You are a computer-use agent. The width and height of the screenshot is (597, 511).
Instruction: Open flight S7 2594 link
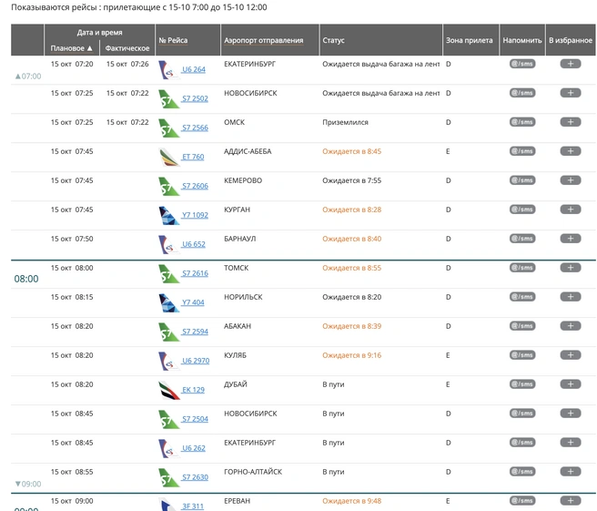(195, 332)
